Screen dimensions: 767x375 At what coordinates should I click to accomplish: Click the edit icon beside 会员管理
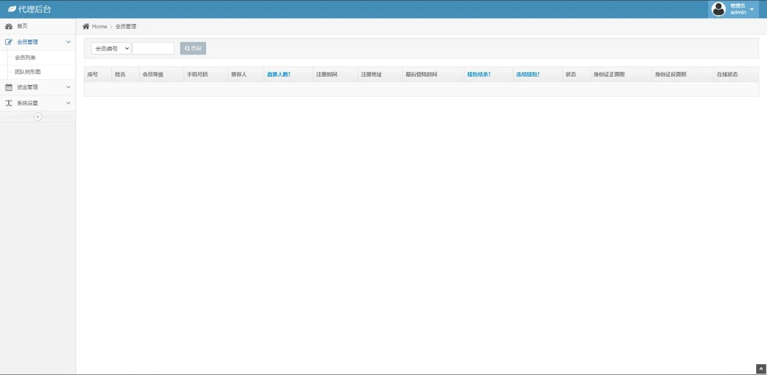point(9,42)
